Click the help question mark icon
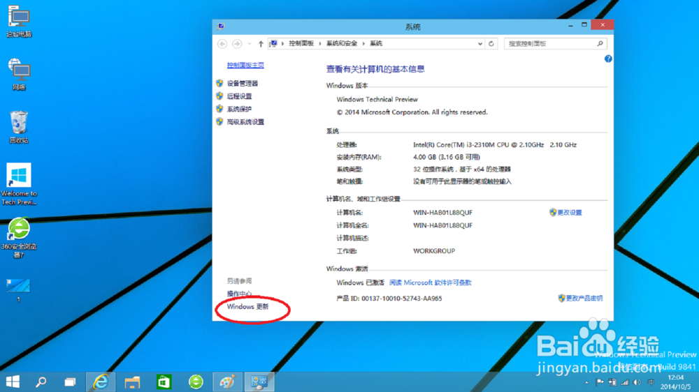Viewport: 699px width, 392px height. (x=608, y=59)
